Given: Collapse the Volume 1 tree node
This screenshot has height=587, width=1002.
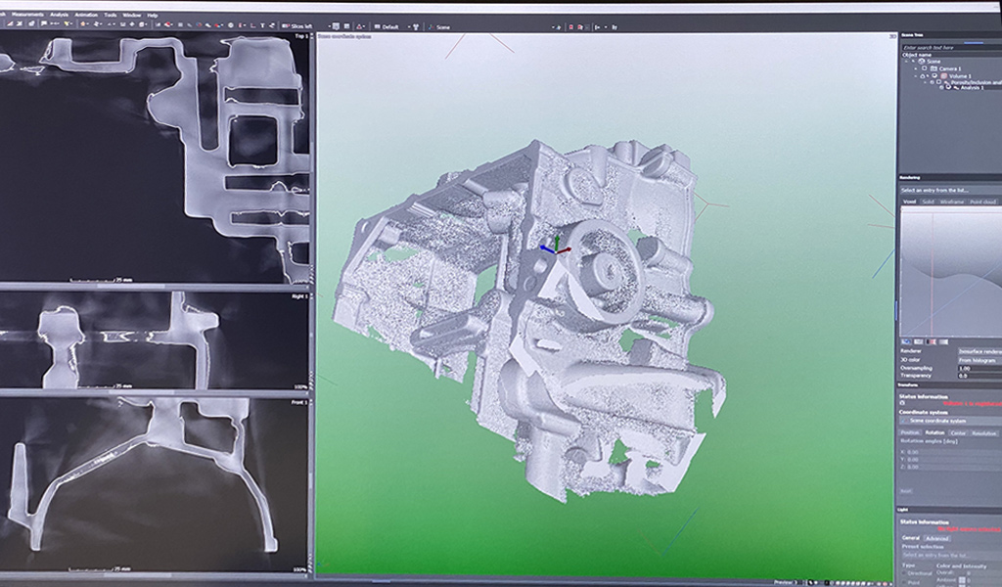Looking at the screenshot, I should (x=917, y=75).
